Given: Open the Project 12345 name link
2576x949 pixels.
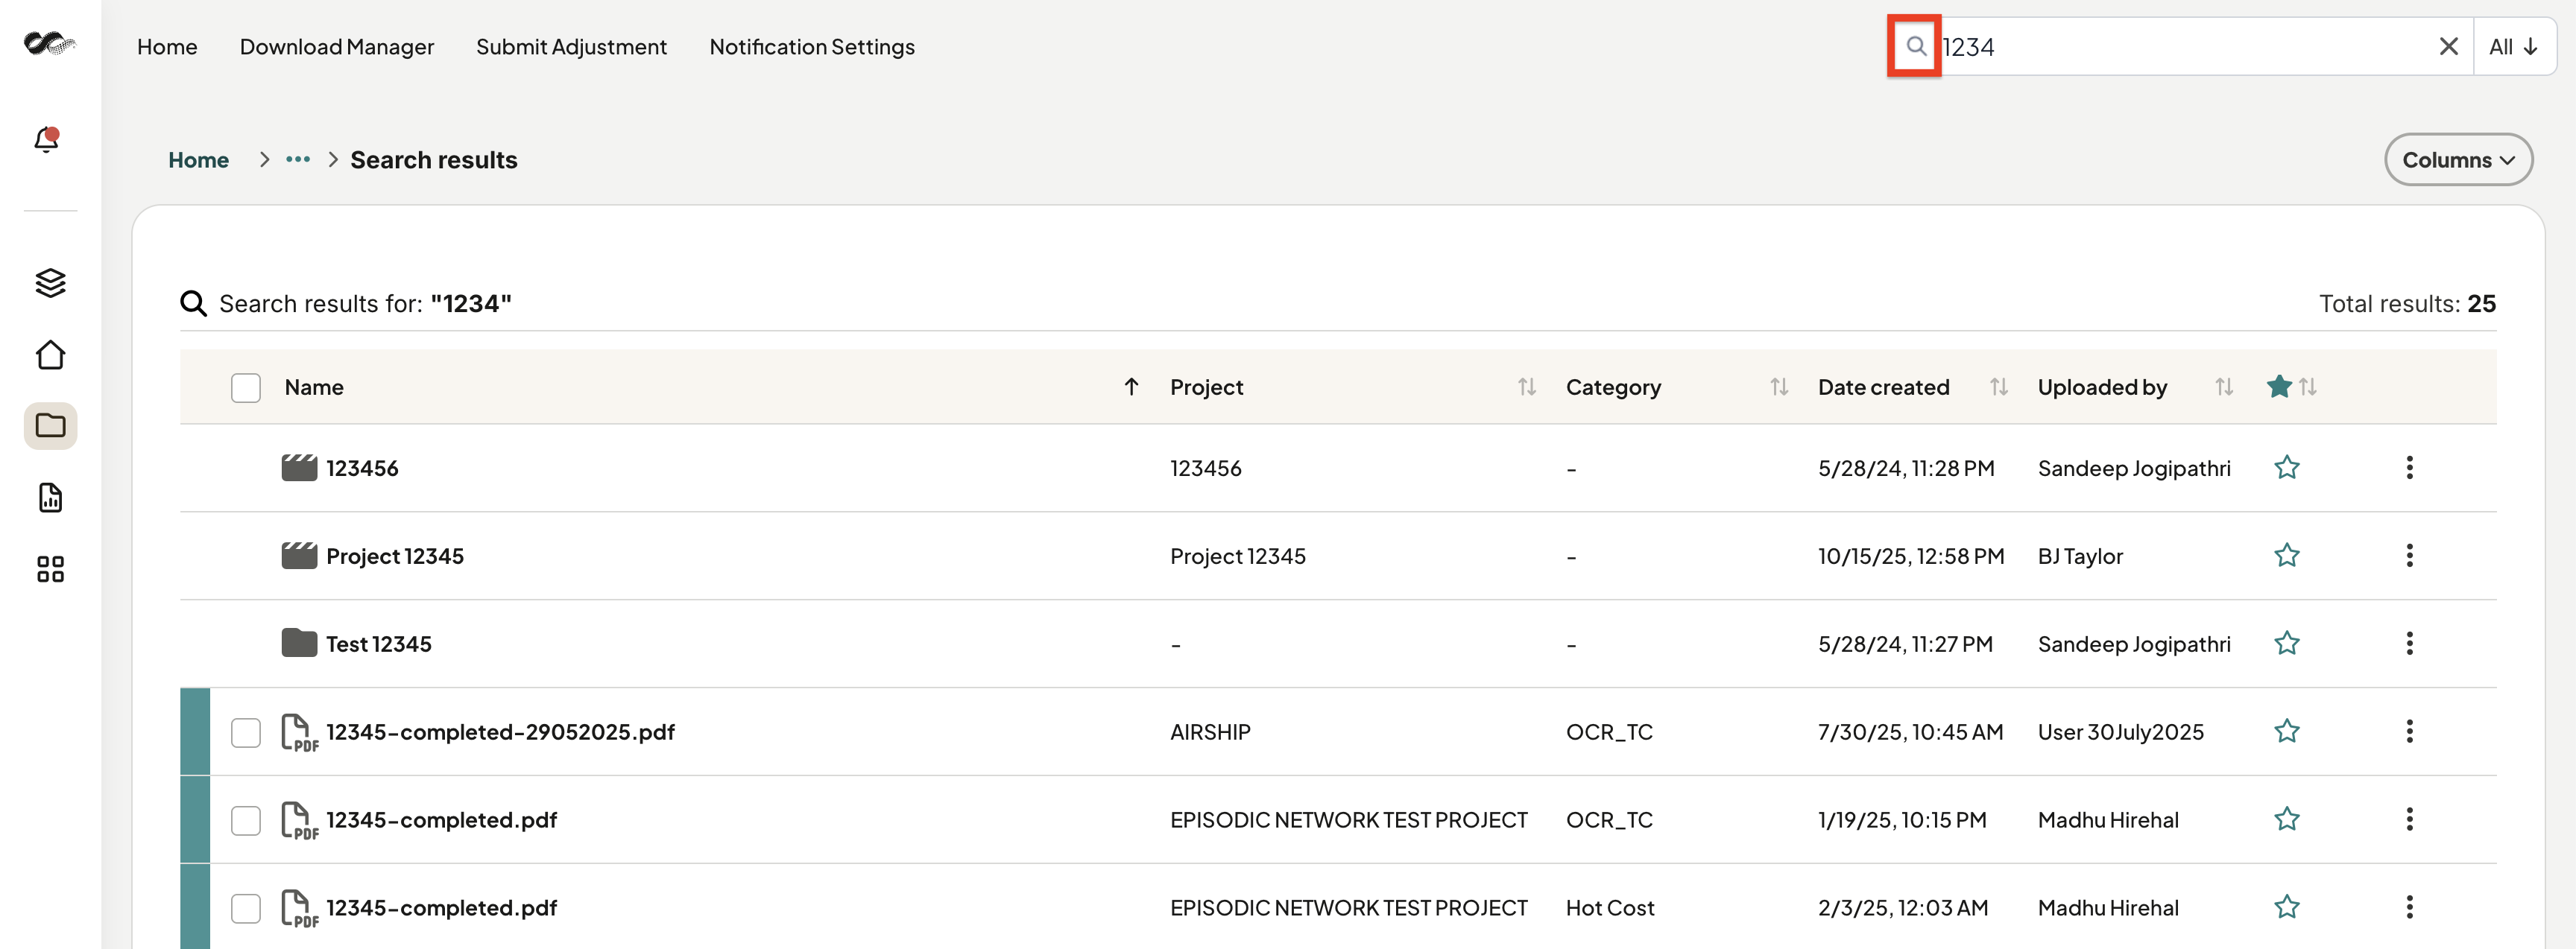Looking at the screenshot, I should (x=395, y=556).
